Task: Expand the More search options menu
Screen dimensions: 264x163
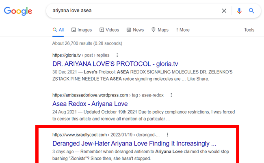Action: tap(183, 30)
